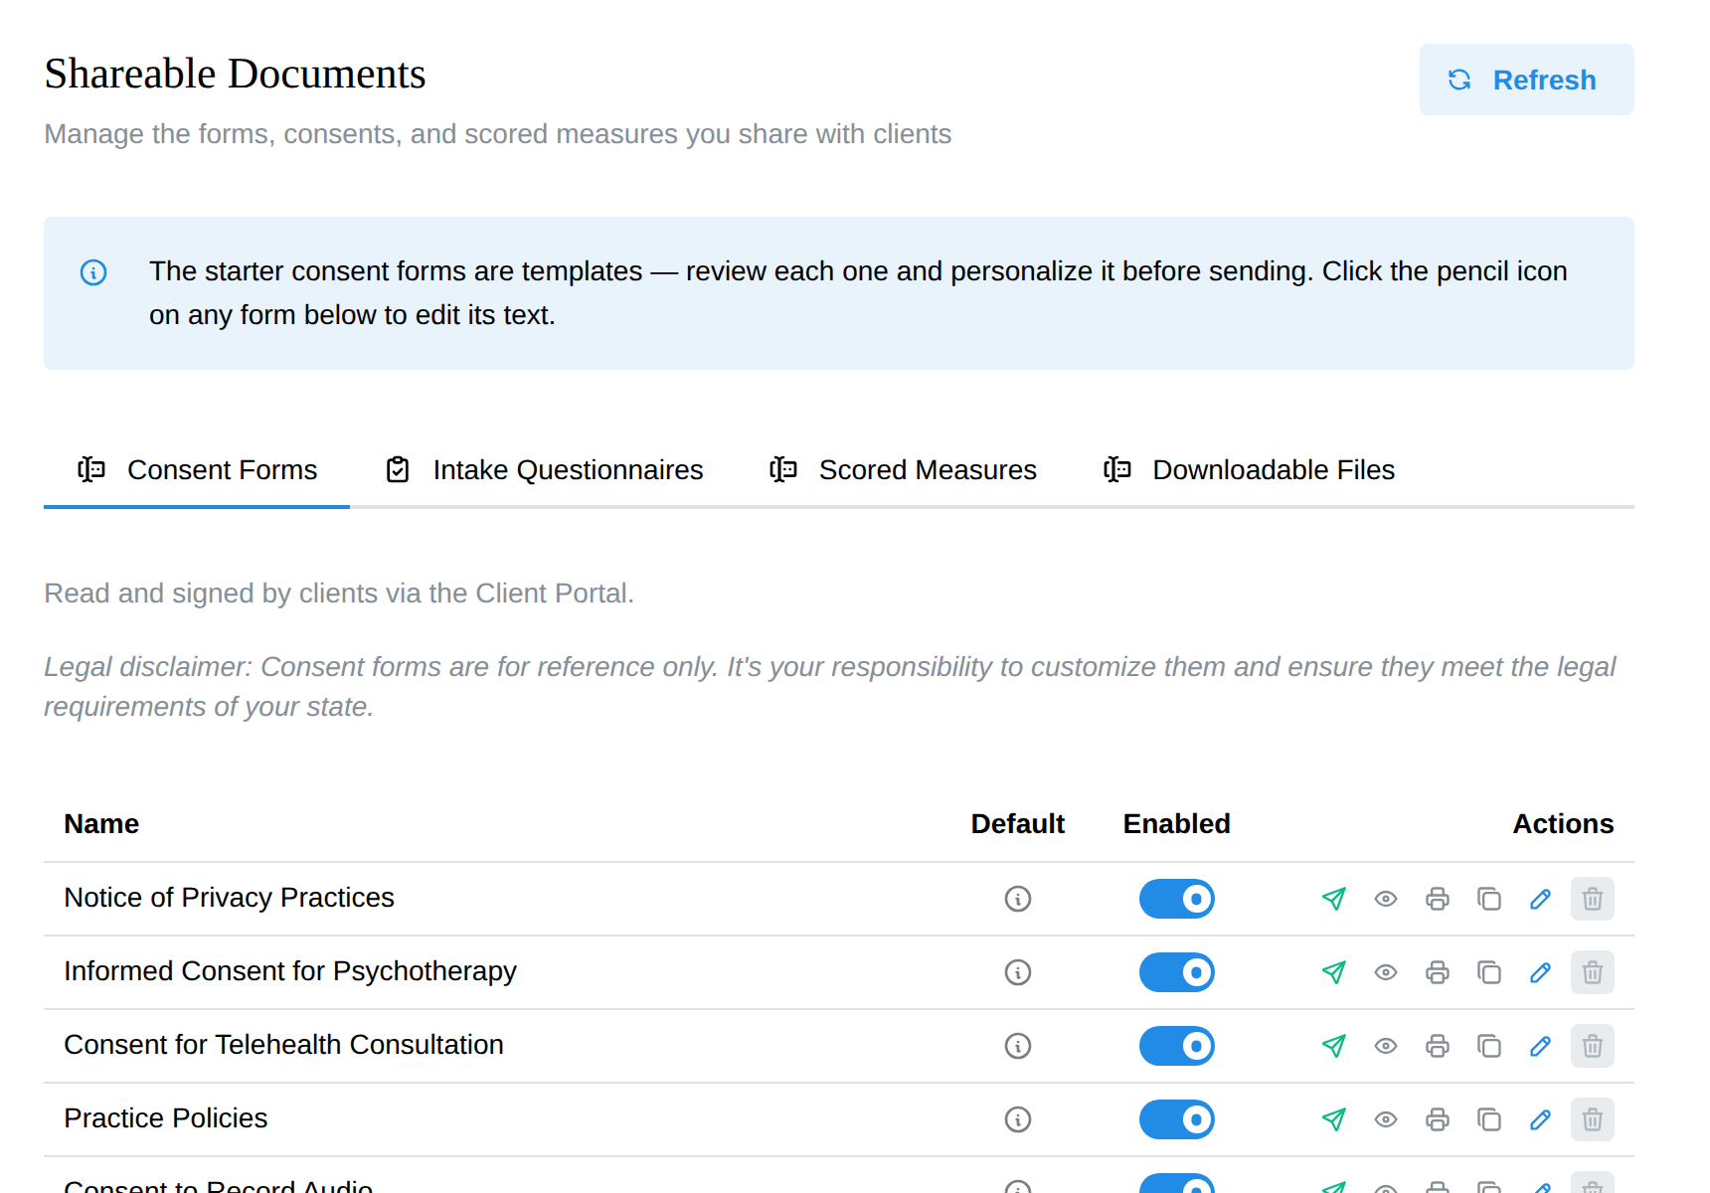Image resolution: width=1710 pixels, height=1193 pixels.
Task: Go to the Downloadable Files tab
Action: [x=1249, y=470]
